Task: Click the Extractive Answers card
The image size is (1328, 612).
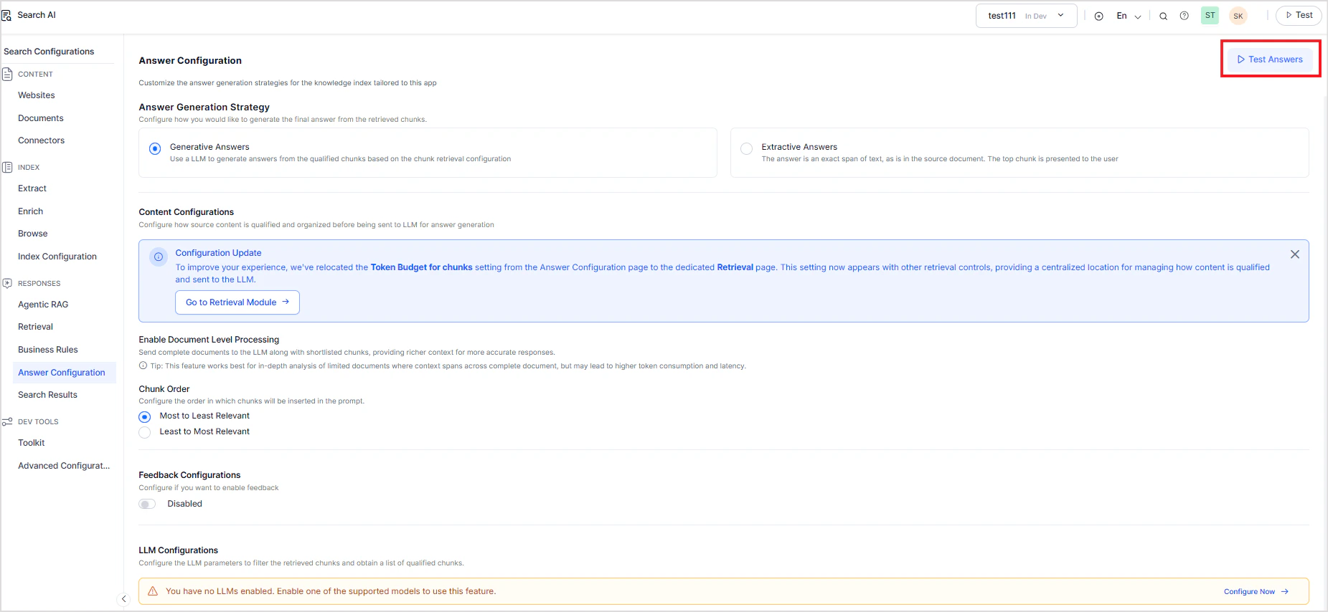Action: click(x=1019, y=153)
